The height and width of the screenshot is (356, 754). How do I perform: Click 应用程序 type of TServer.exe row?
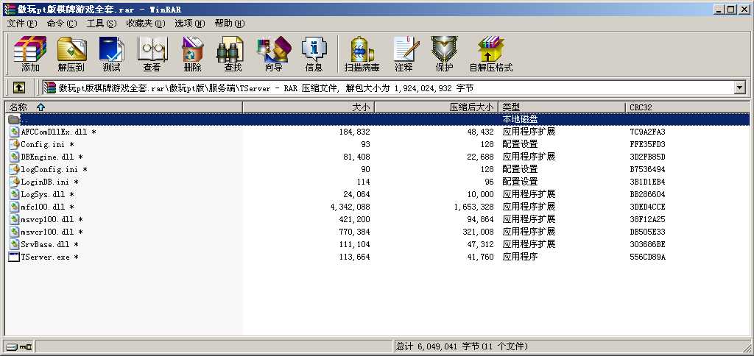click(520, 257)
